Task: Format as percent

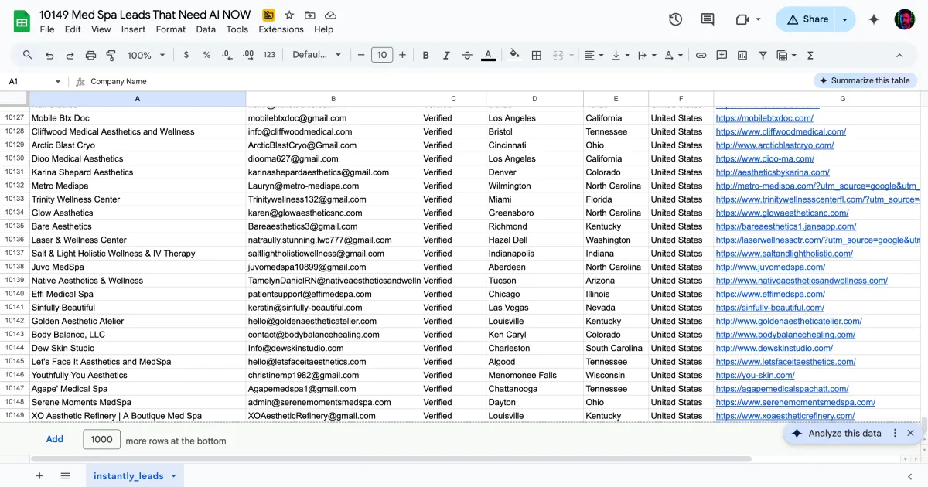Action: click(206, 55)
